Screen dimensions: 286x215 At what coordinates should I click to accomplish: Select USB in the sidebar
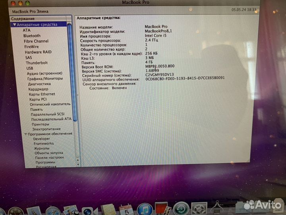[30, 68]
